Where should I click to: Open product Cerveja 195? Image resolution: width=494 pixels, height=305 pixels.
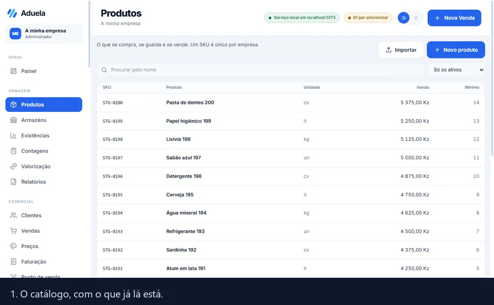pyautogui.click(x=180, y=195)
